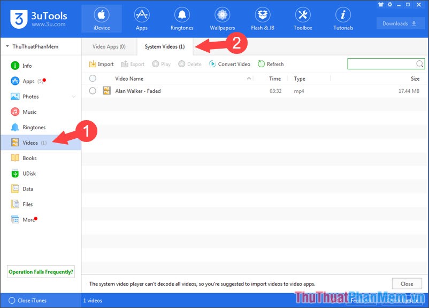Toggle the select-all circle in header row
The width and height of the screenshot is (429, 308).
coord(93,78)
